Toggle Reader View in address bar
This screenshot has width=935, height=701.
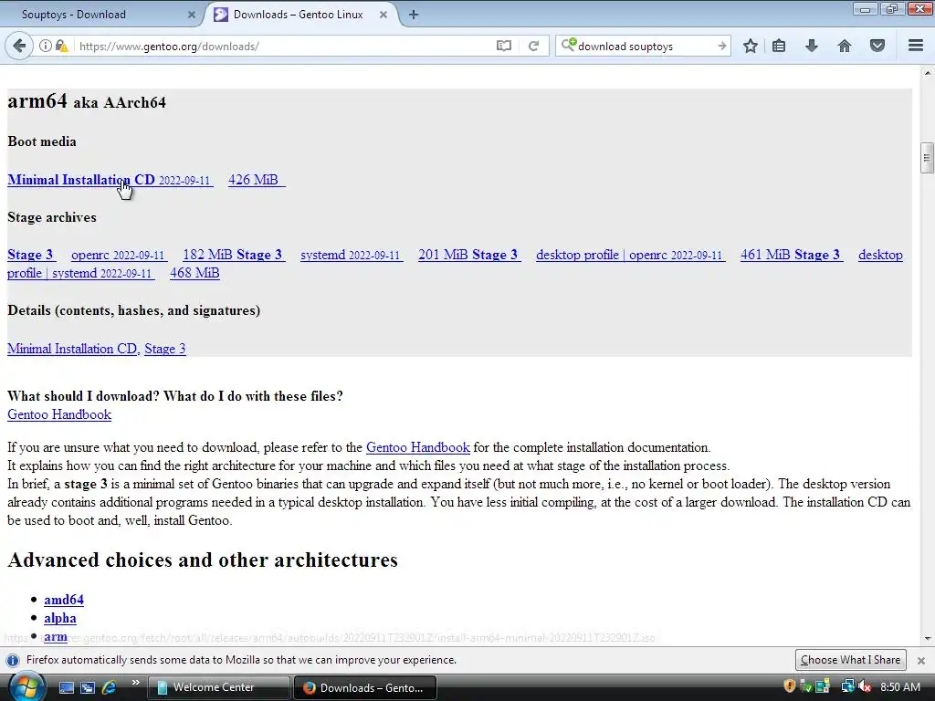[504, 46]
